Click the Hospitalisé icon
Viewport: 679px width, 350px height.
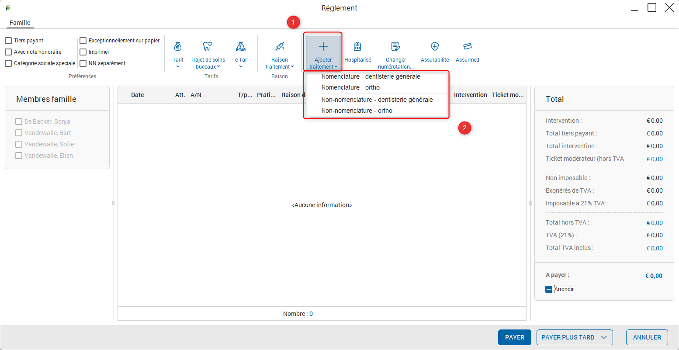tap(357, 46)
